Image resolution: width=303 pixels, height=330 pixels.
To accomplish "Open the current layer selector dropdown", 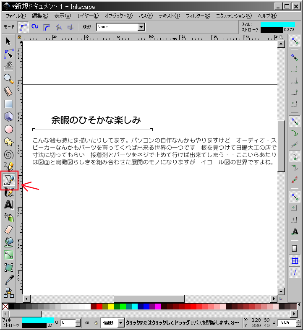I will [x=112, y=322].
